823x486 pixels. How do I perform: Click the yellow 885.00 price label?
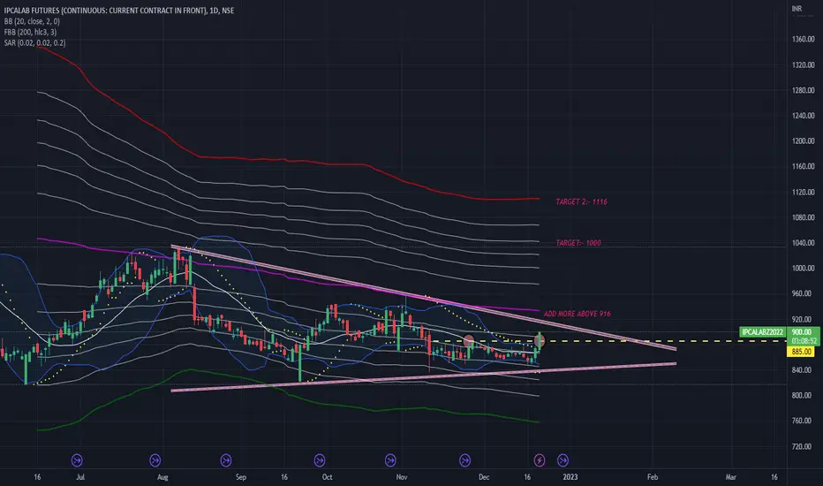801,352
